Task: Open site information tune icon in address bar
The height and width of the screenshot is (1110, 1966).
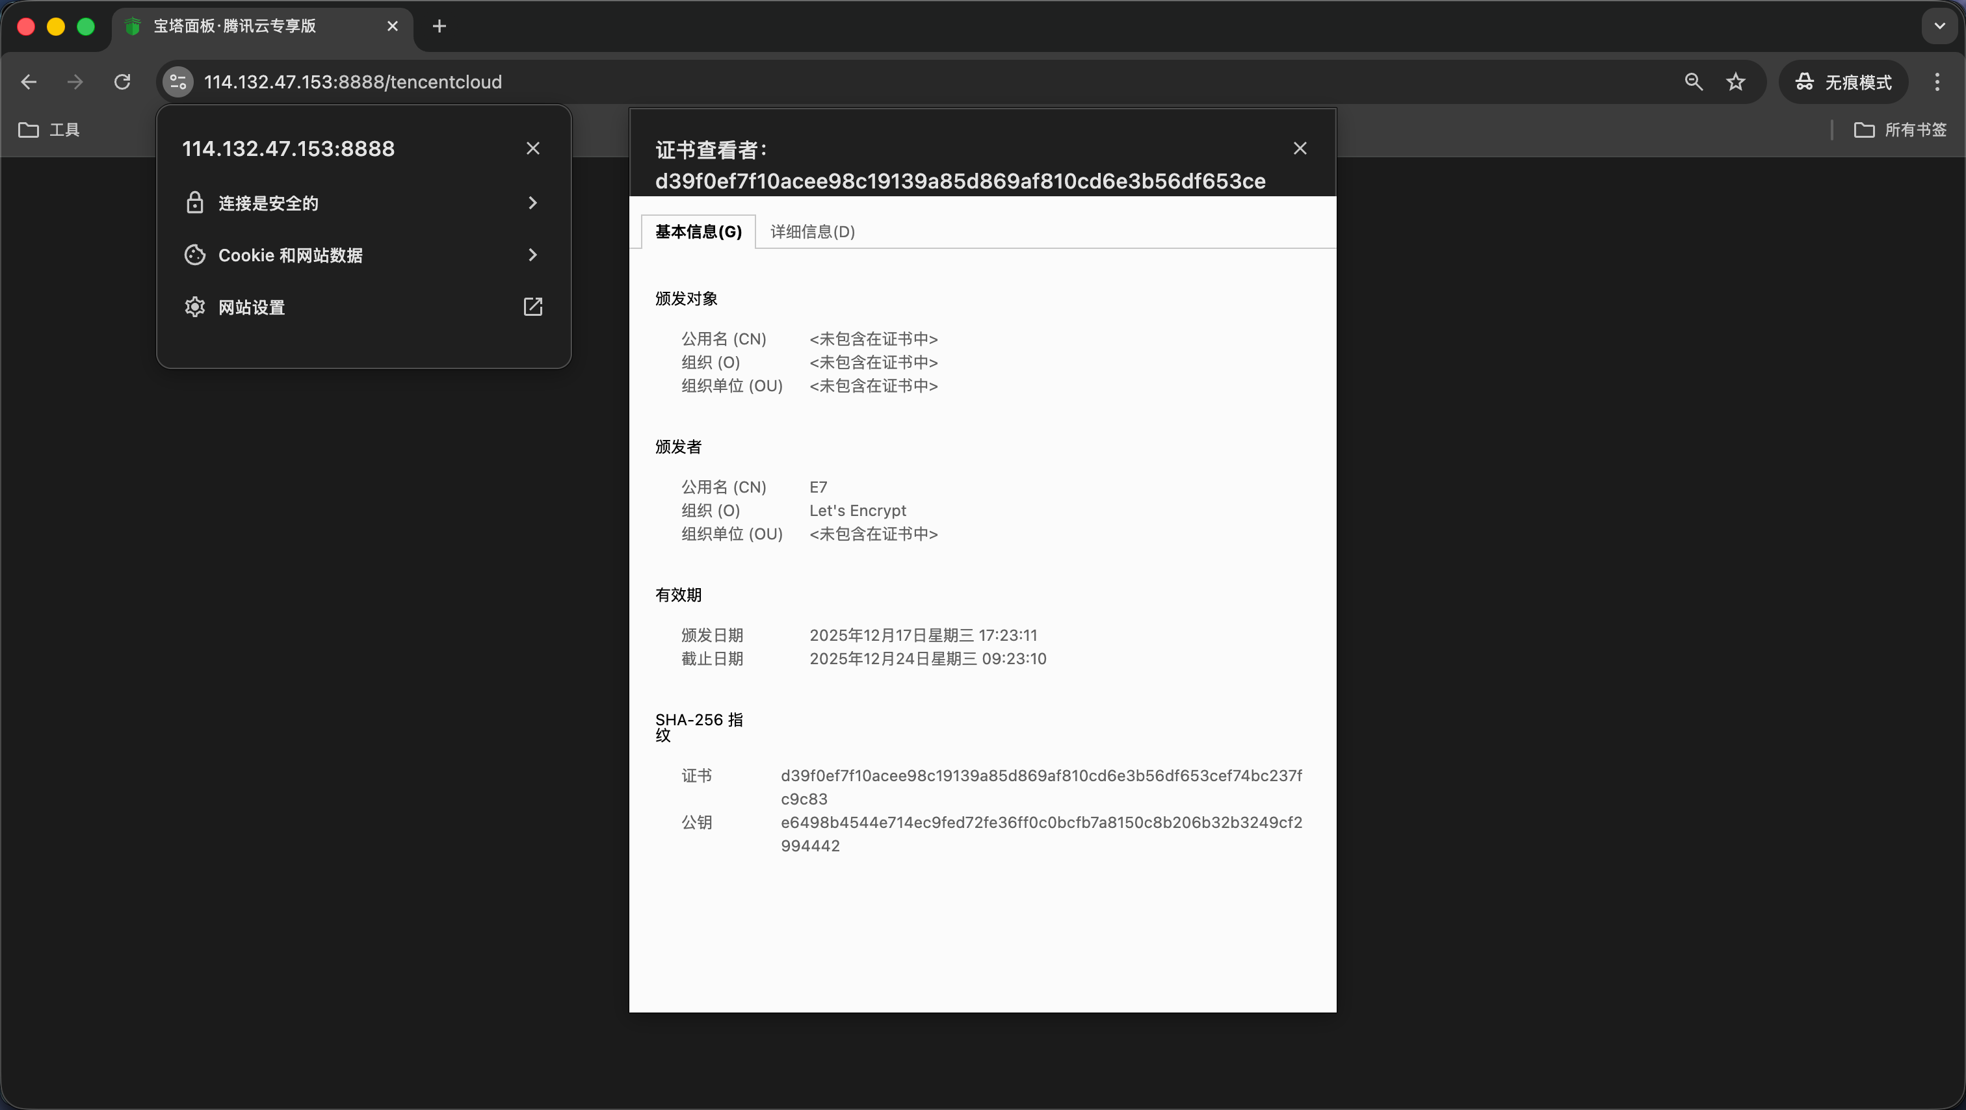Action: 177,82
